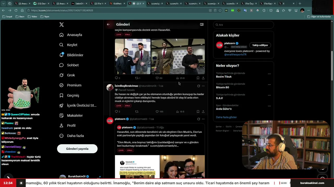Click Grok icon on İsimBoşBırakılmaz's post

(x=199, y=86)
